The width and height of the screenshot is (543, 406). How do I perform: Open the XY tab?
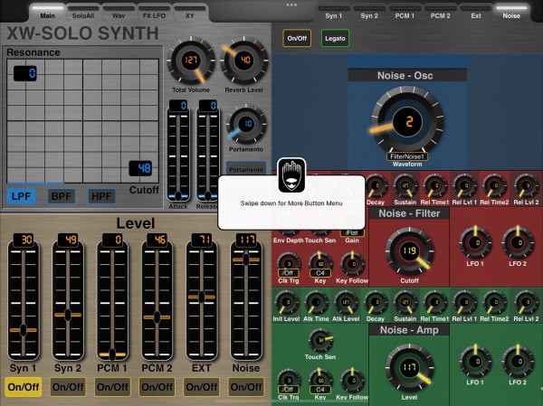(x=190, y=13)
